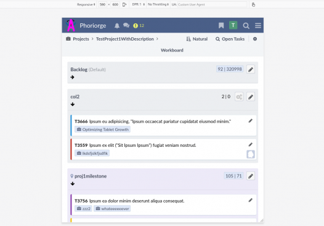Open TestProject1WithDescription breadcrumb link
The width and height of the screenshot is (324, 226).
125,39
